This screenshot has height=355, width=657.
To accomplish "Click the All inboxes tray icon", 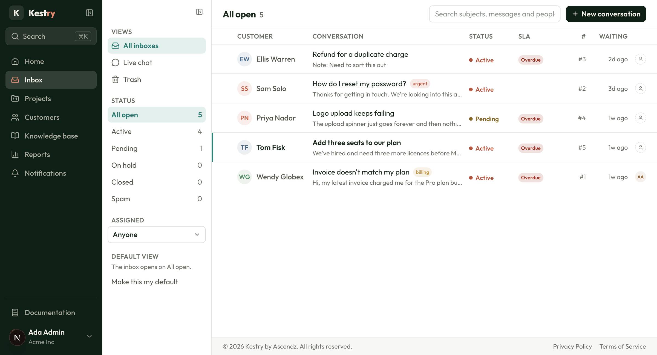I will [116, 46].
